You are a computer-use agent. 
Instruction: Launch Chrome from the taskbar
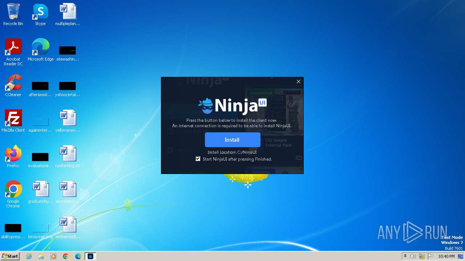(x=66, y=256)
